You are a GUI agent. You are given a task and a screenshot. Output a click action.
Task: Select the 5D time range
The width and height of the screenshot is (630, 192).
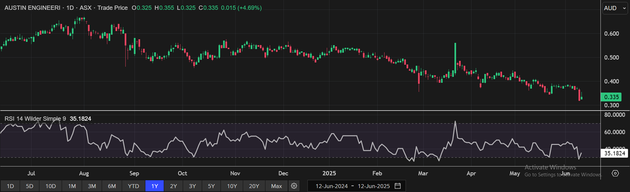tap(29, 186)
